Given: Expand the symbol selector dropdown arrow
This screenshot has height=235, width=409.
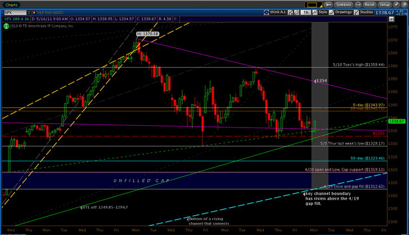Looking at the screenshot, I should pyautogui.click(x=28, y=12).
